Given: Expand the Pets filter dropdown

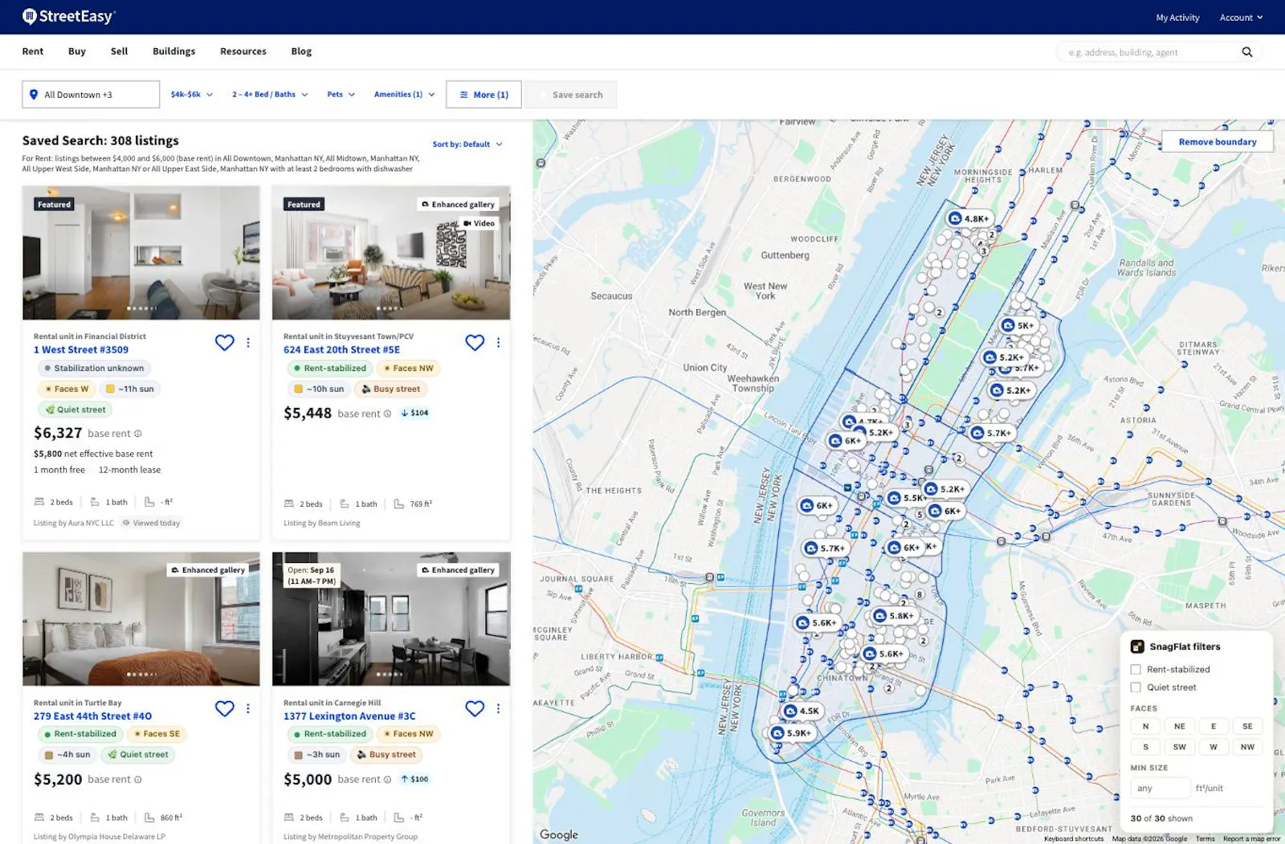Looking at the screenshot, I should 341,95.
